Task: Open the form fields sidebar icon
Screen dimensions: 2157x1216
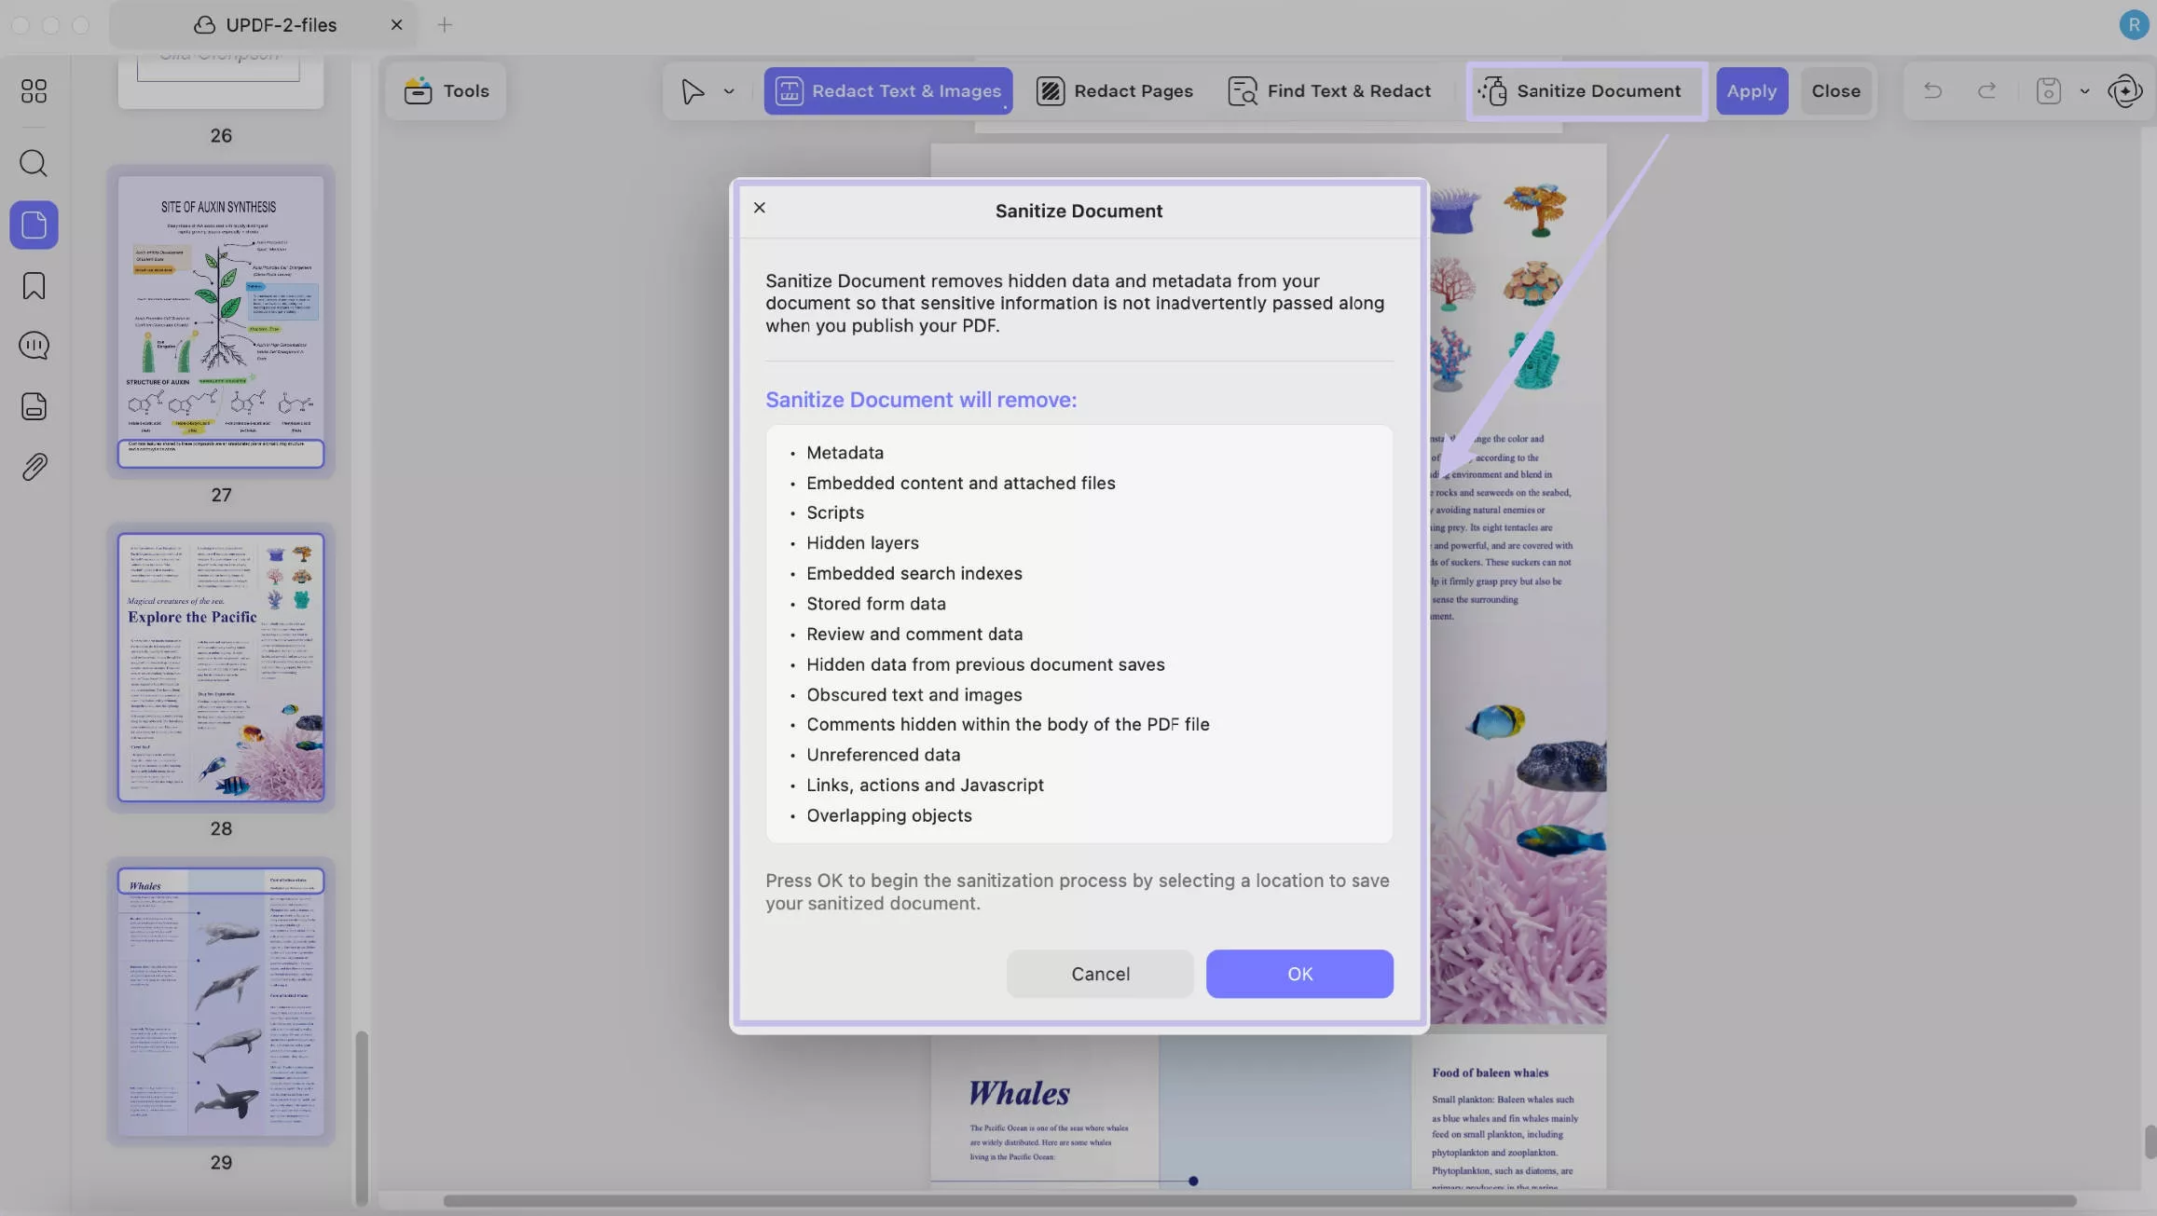Action: click(x=34, y=406)
